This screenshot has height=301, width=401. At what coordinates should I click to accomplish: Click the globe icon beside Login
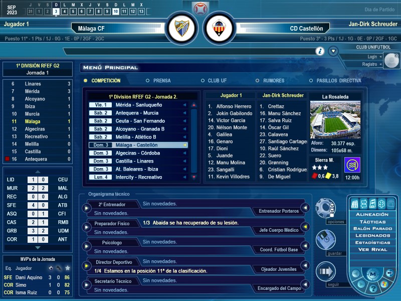(391, 60)
